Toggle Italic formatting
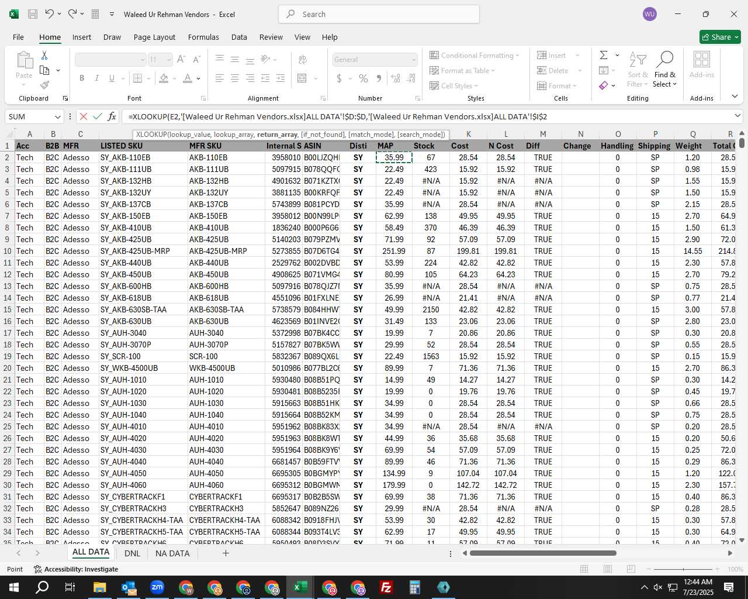Image resolution: width=748 pixels, height=599 pixels. click(x=96, y=78)
